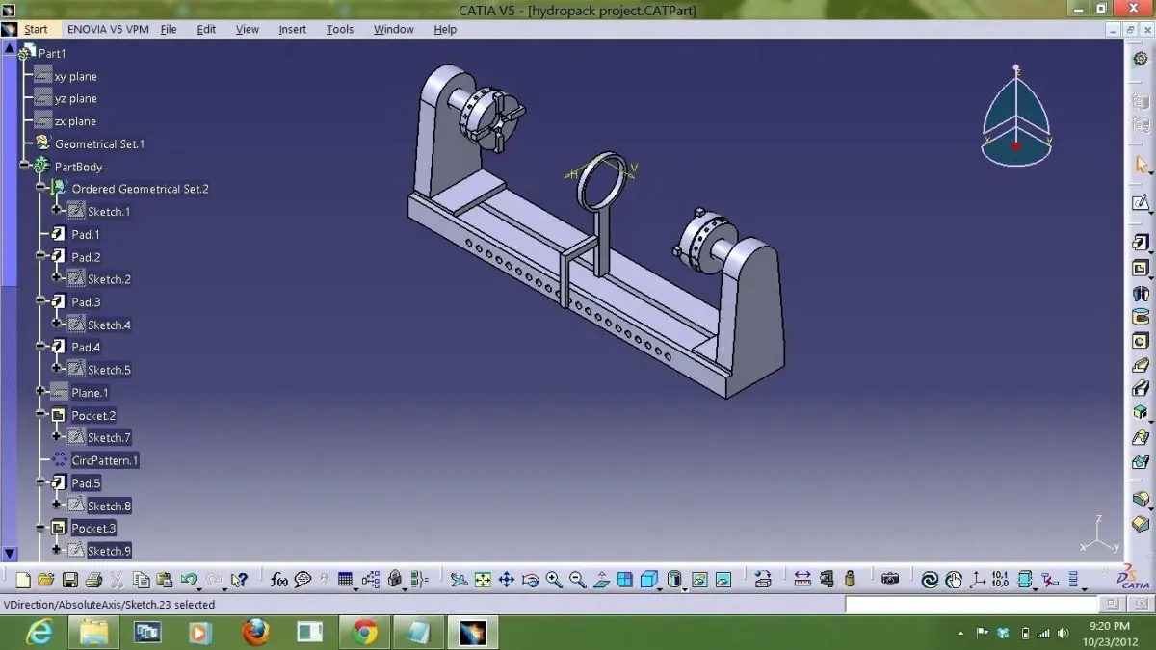The width and height of the screenshot is (1156, 650).
Task: Open Firefox from the taskbar
Action: [x=255, y=633]
